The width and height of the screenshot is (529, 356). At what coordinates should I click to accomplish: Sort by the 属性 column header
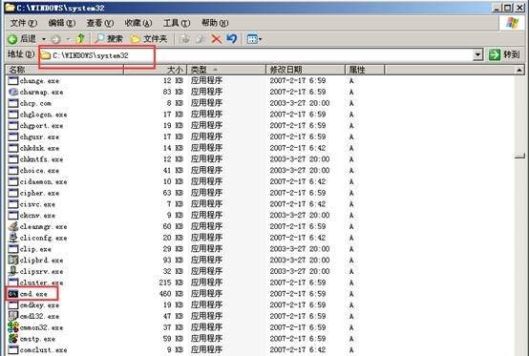pos(365,70)
